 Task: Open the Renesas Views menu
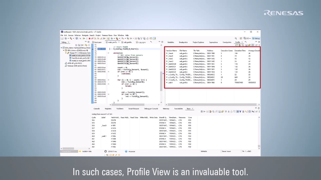click(107, 35)
